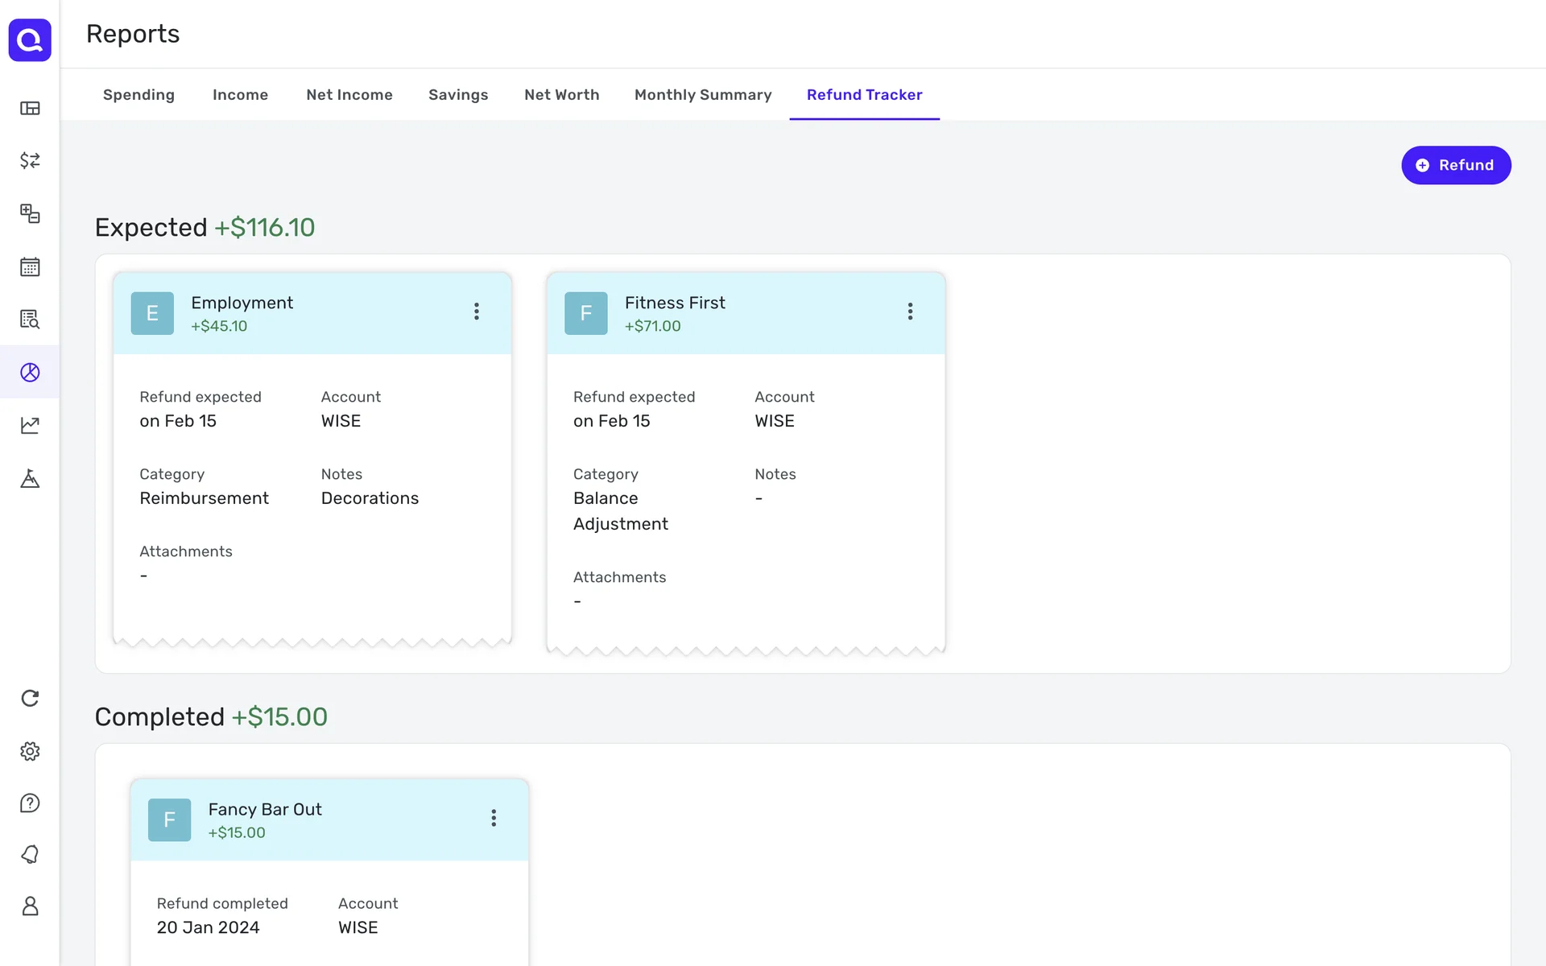Viewport: 1546px width, 966px height.
Task: Open Employment refund options menu
Action: pyautogui.click(x=477, y=312)
